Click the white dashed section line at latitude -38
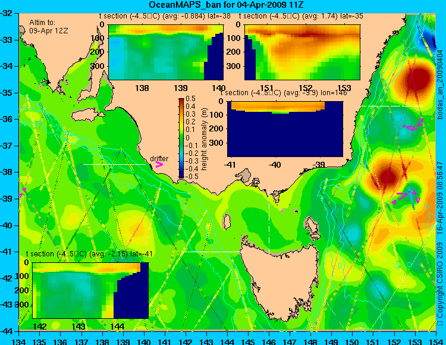 [114, 164]
